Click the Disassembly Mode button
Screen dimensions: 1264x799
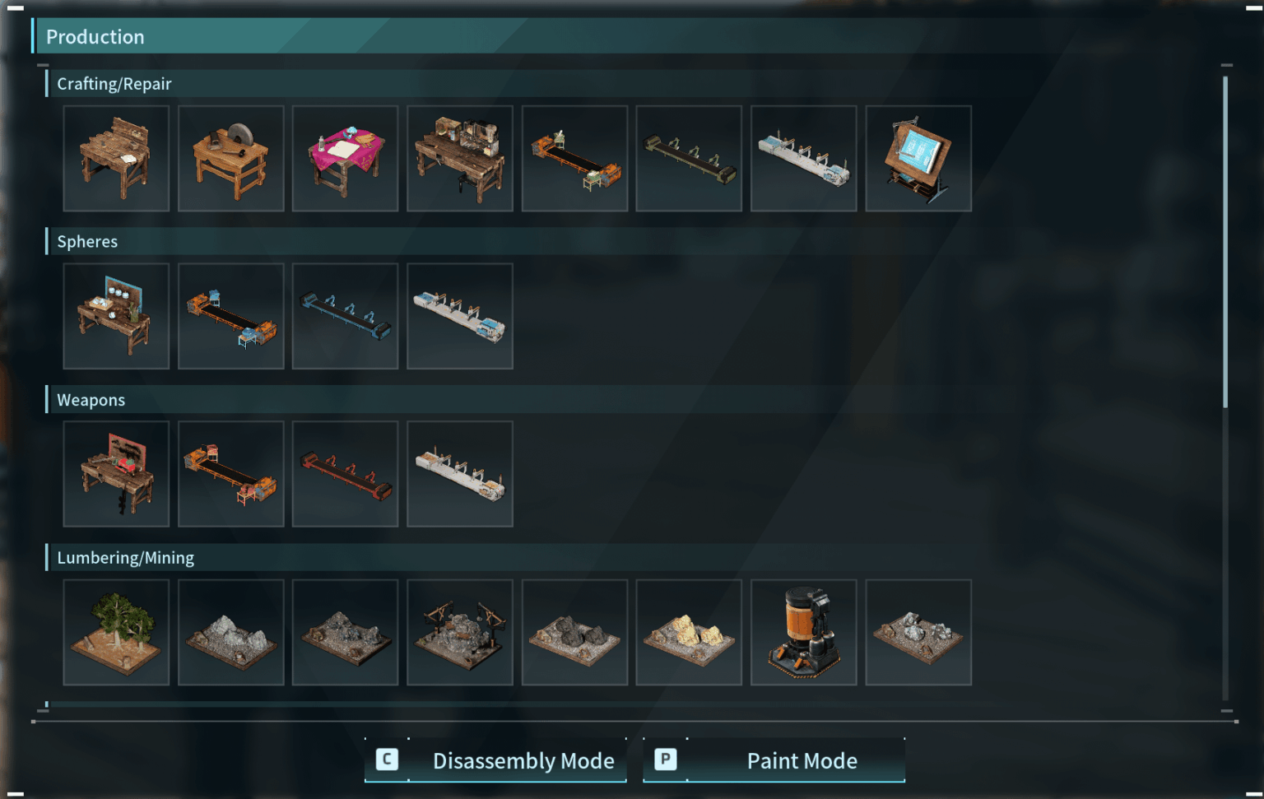pos(495,760)
